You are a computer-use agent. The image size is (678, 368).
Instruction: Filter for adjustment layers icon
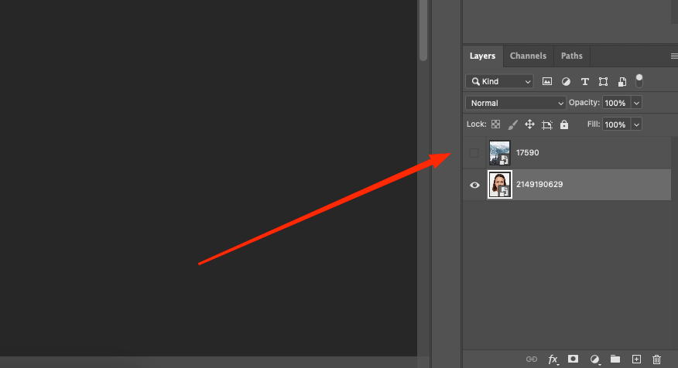click(x=566, y=81)
